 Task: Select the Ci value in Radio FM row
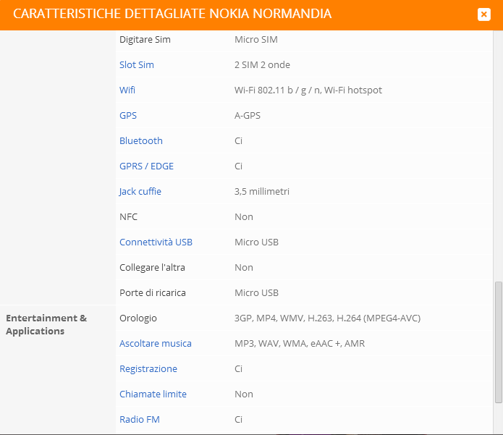click(x=238, y=420)
